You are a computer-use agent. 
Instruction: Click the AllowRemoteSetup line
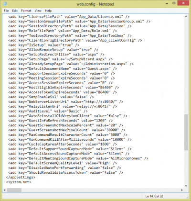pyautogui.click(x=53, y=50)
